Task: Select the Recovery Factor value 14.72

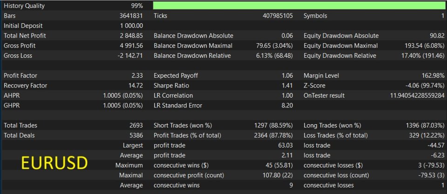Action: pos(135,86)
